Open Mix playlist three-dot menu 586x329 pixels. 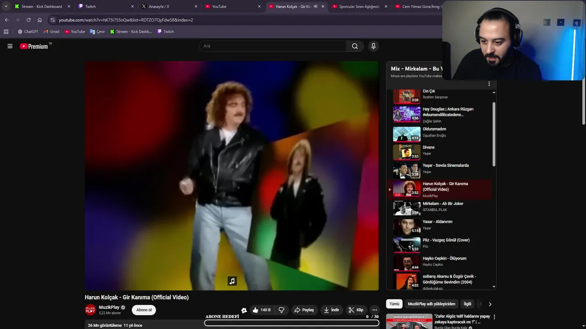489,84
